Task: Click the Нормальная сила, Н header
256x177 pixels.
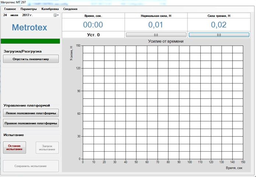Action: pos(156,16)
